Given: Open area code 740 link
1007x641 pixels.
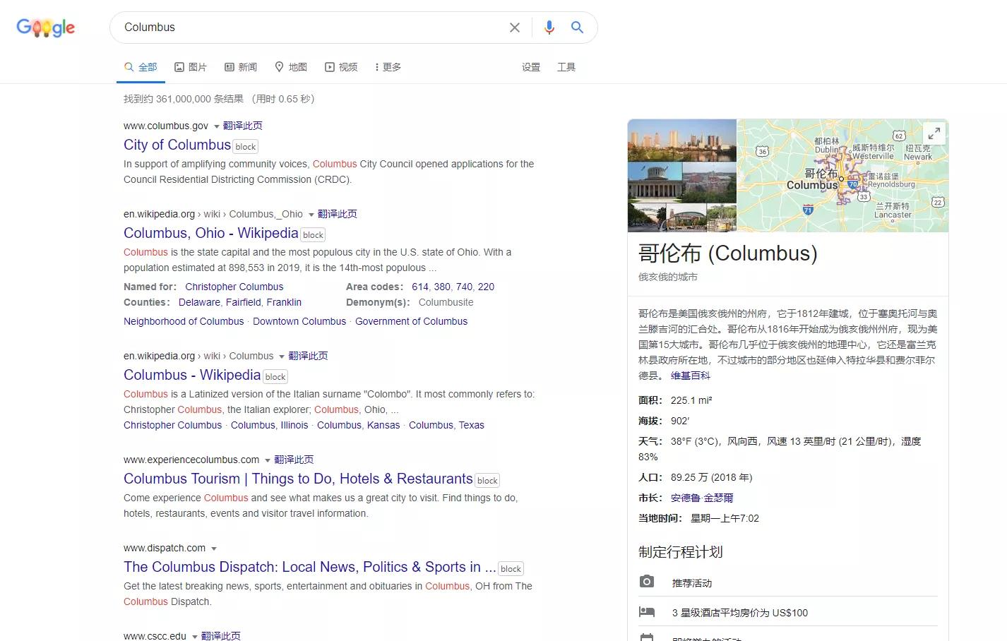Looking at the screenshot, I should coord(465,287).
